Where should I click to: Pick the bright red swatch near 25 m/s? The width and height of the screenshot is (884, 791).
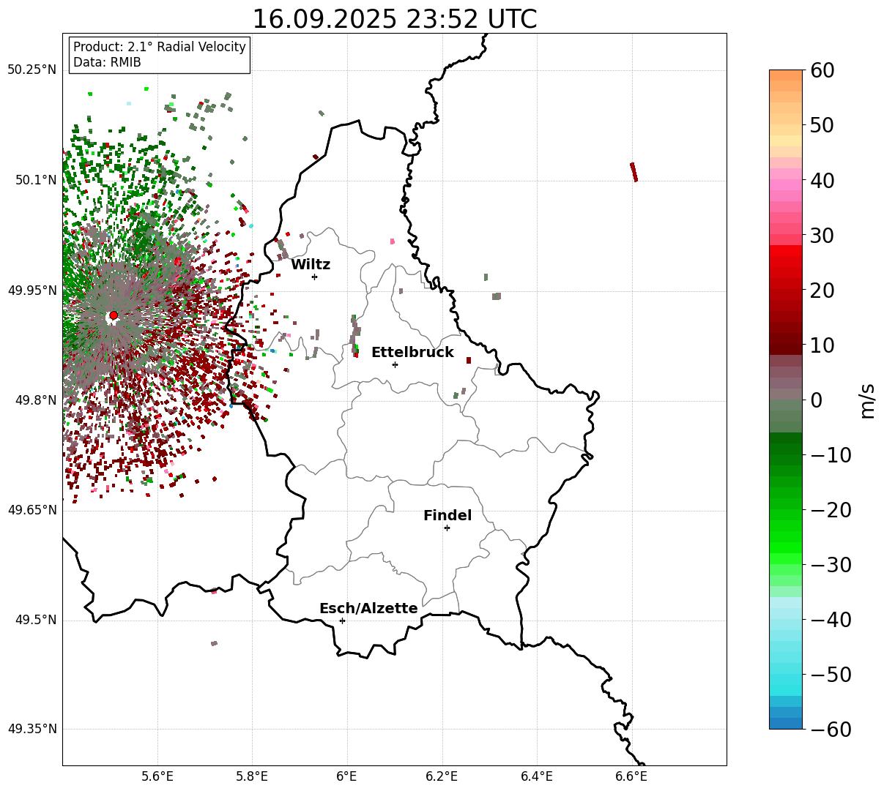(786, 262)
